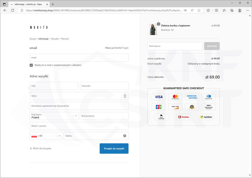Click the 'Kod kuponu' input field

tap(175, 46)
